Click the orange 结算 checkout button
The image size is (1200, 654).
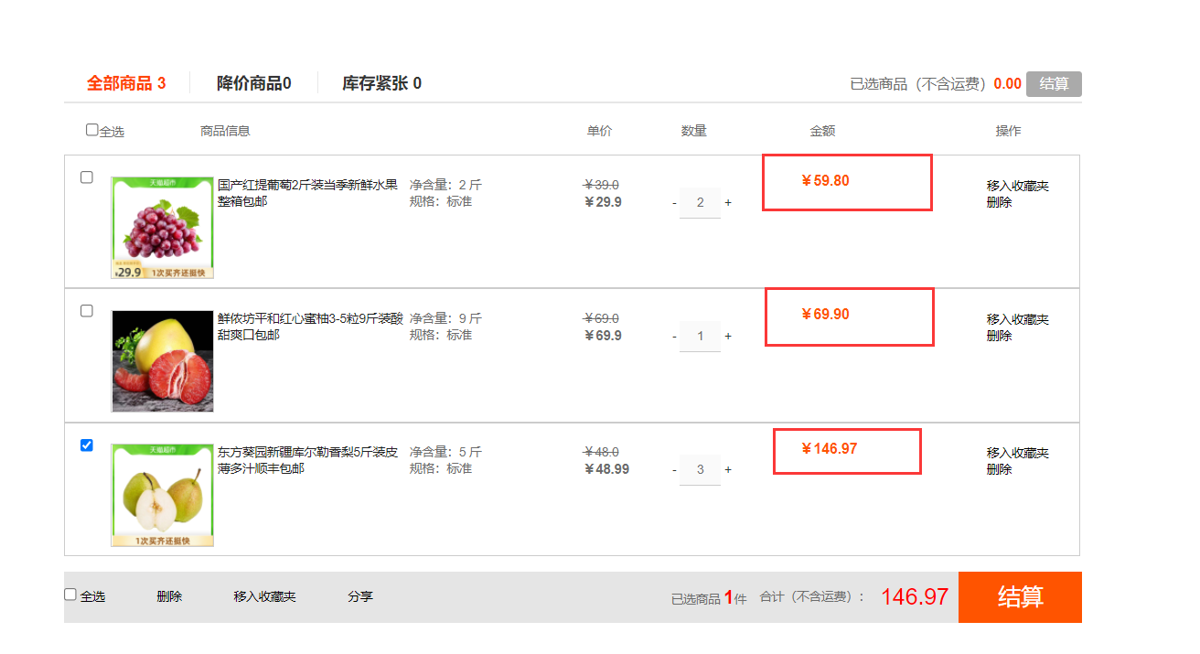(x=1020, y=596)
